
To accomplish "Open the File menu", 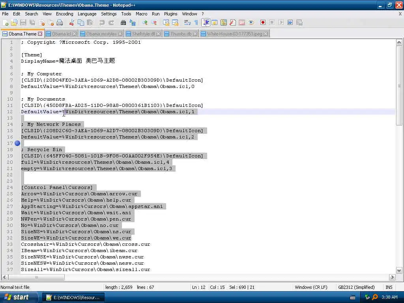I will [x=5, y=14].
